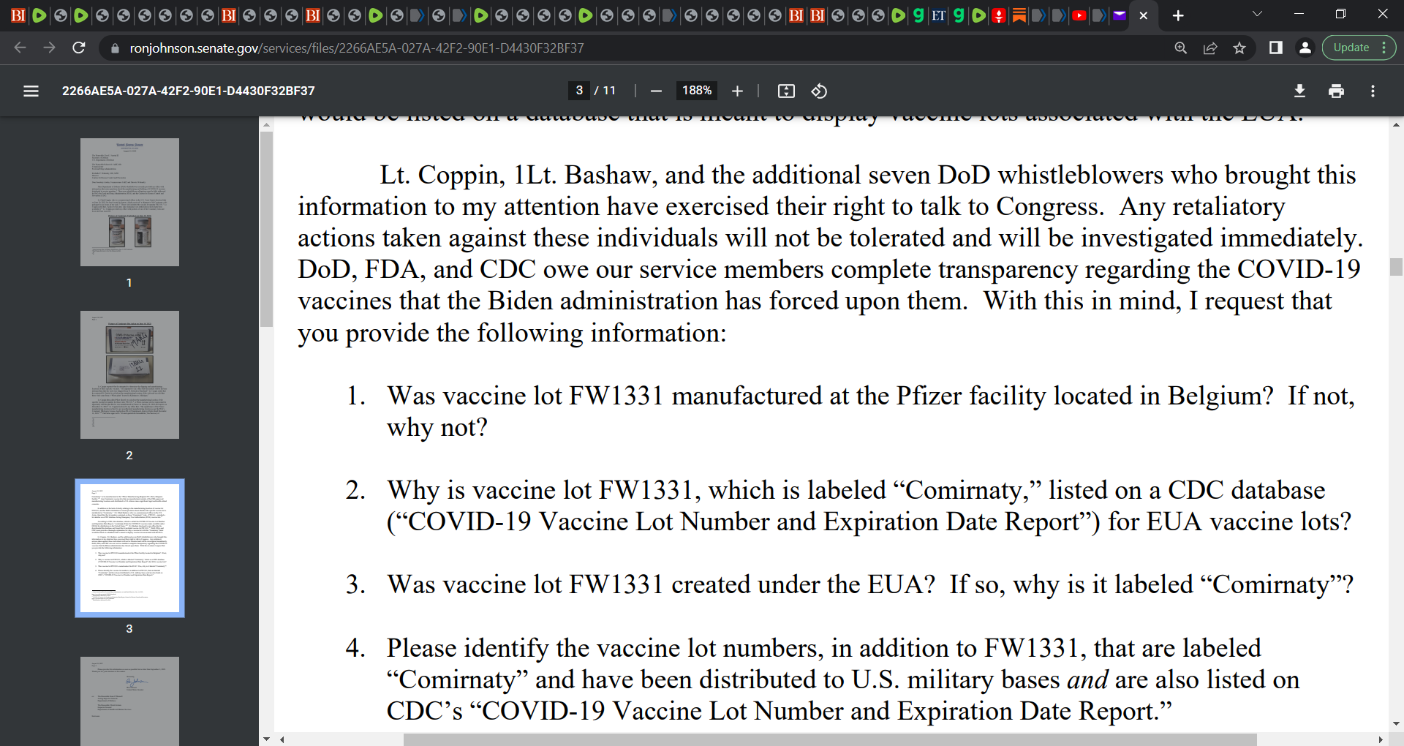Click "Lt. Coppin," in the paragraph
This screenshot has height=746, width=1404.
tap(442, 176)
